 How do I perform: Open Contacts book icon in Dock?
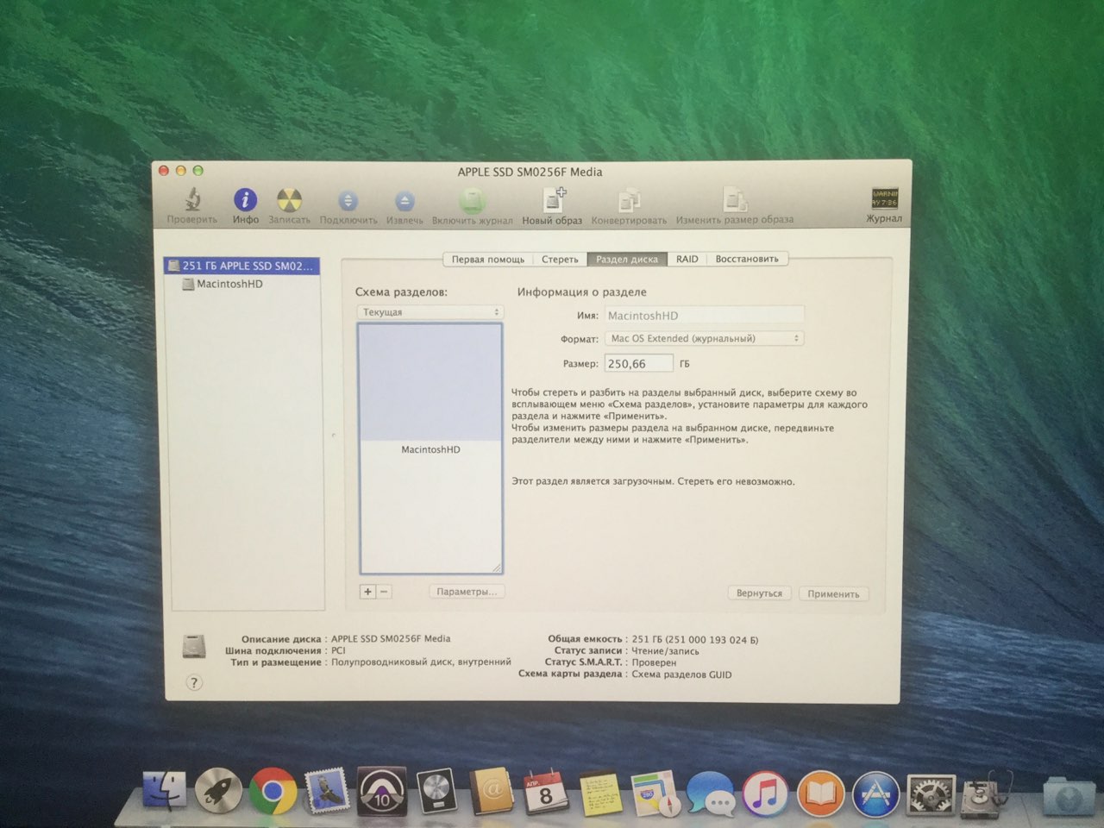[x=492, y=790]
